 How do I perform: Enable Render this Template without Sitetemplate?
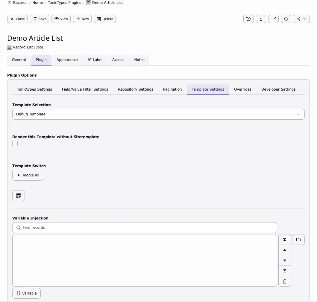[15, 144]
